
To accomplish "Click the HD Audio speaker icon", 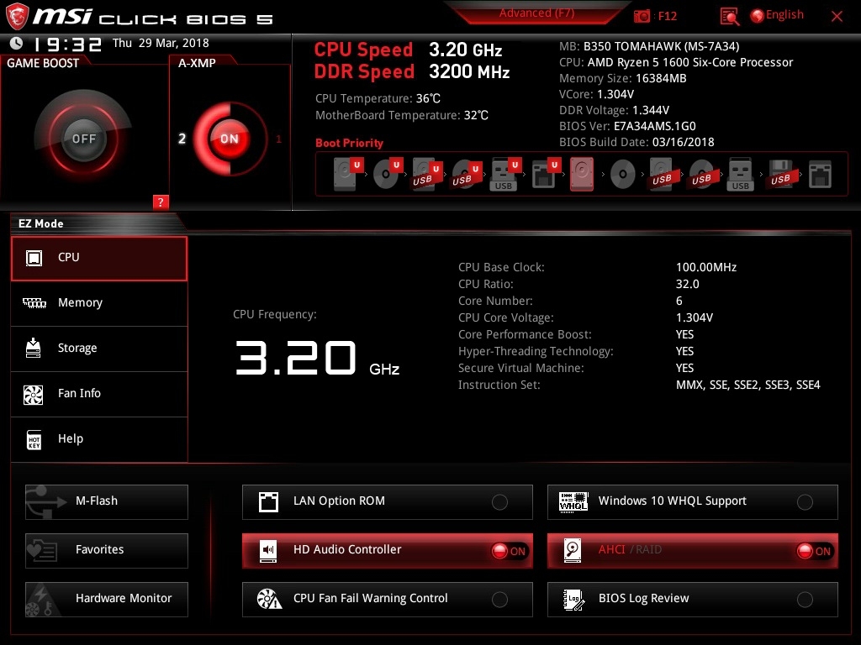I will 268,550.
